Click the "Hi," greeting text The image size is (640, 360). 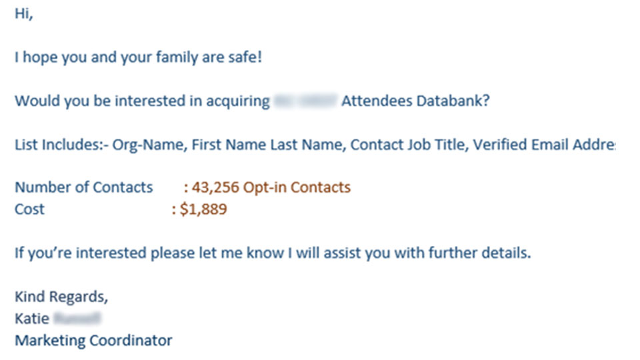24,14
